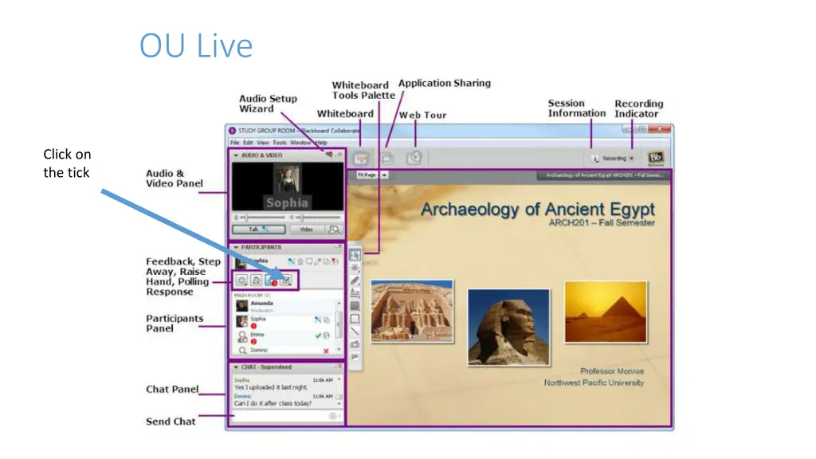
Task: Click the Archaeology of Ancient Egypt page title tab
Action: pos(604,175)
